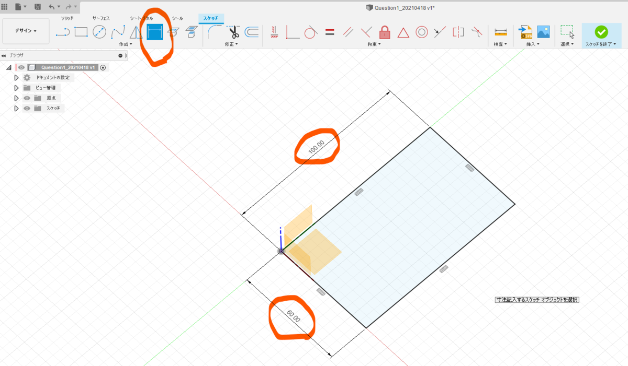628x366 pixels.
Task: Click the Save floppy disk icon
Action: coord(37,7)
